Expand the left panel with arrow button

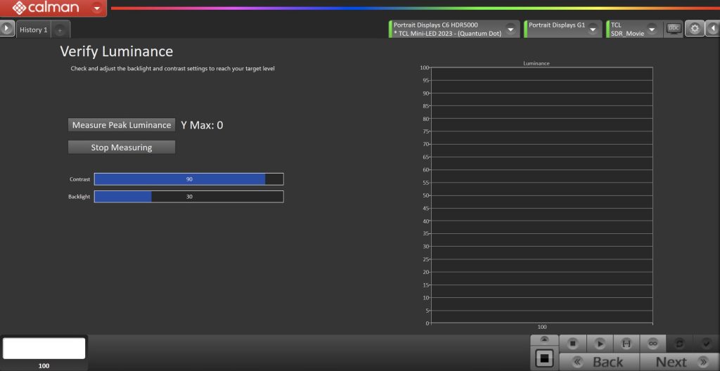[x=7, y=29]
